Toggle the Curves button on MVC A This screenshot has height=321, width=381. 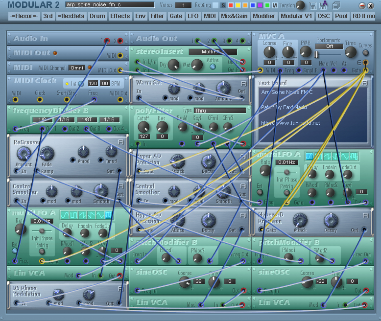click(365, 53)
